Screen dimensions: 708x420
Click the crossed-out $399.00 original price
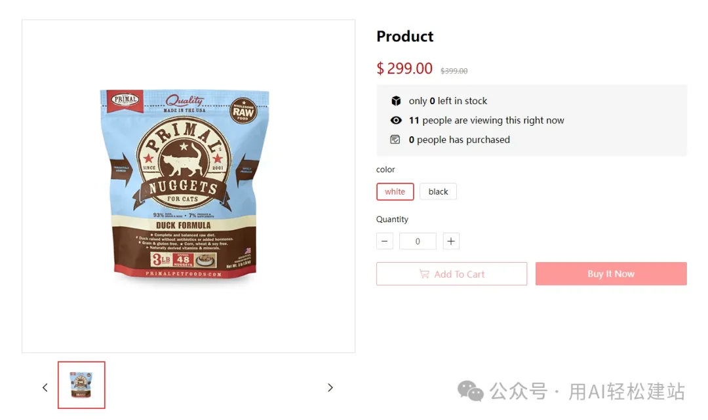(x=454, y=71)
